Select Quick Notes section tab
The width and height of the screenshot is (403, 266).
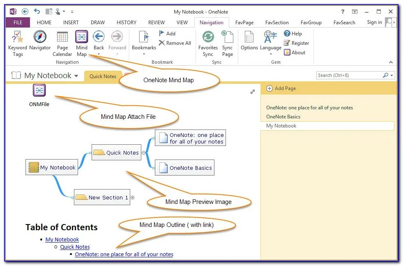click(x=103, y=76)
